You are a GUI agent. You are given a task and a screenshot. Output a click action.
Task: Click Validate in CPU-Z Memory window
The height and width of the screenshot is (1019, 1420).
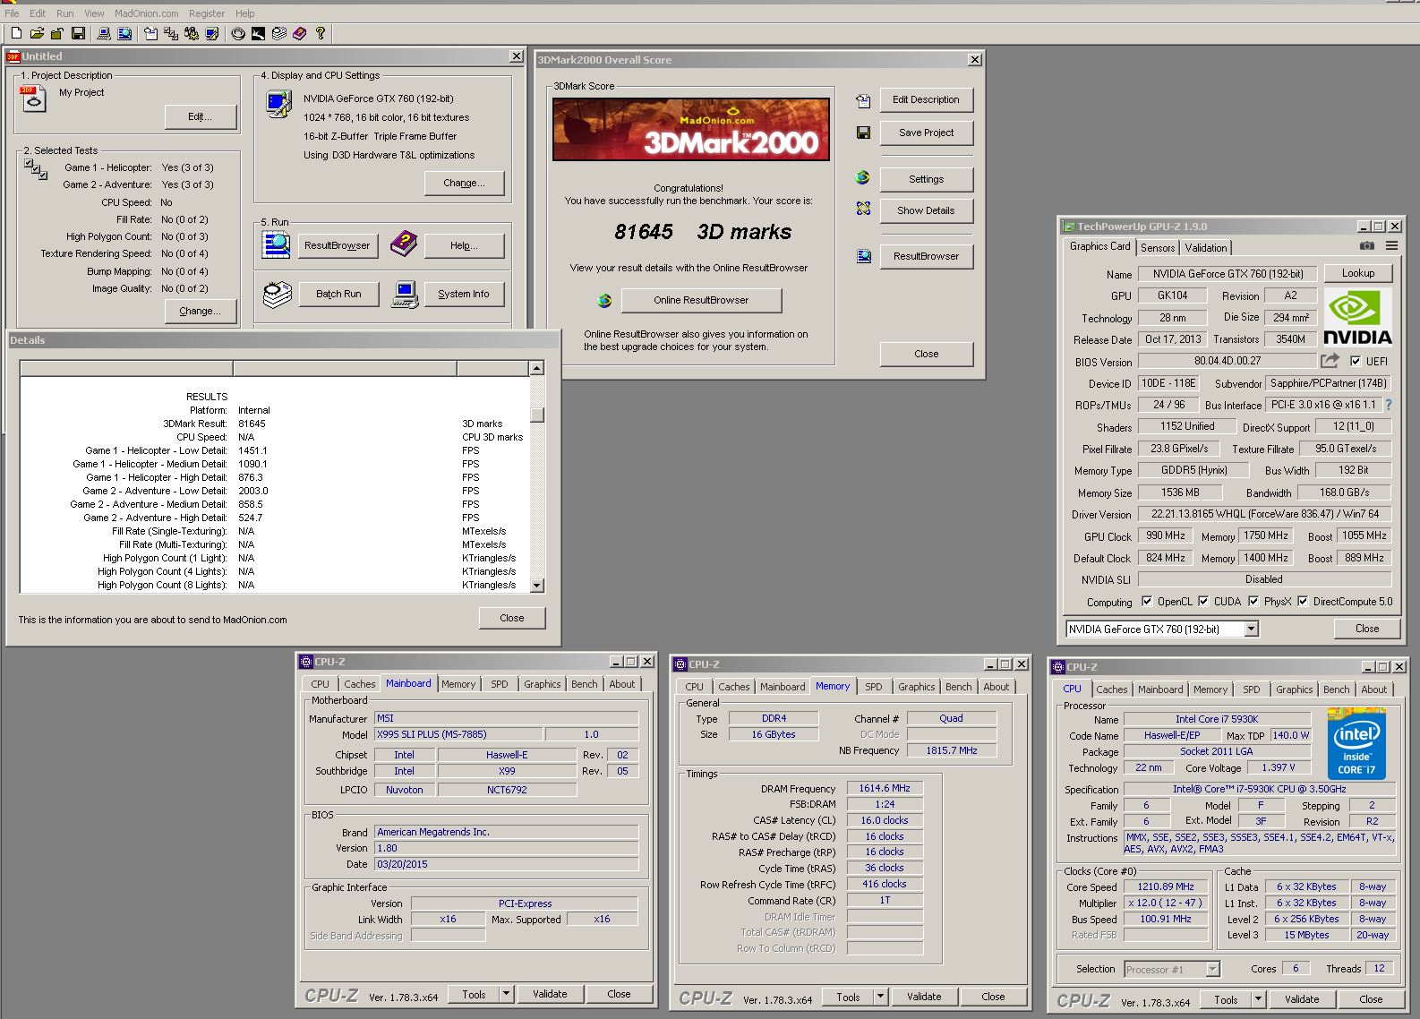tap(924, 997)
